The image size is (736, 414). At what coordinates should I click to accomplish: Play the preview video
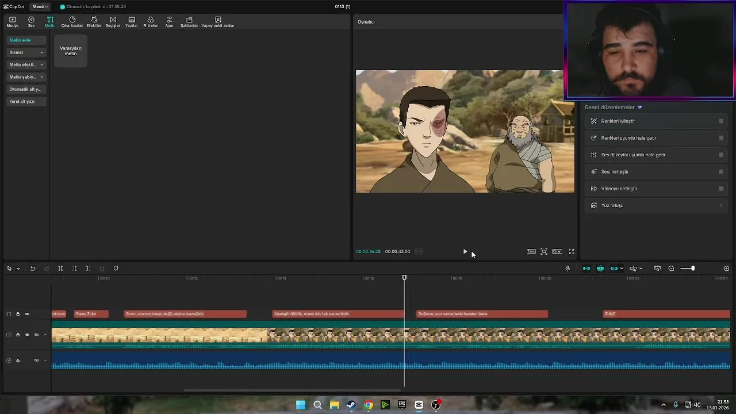465,251
